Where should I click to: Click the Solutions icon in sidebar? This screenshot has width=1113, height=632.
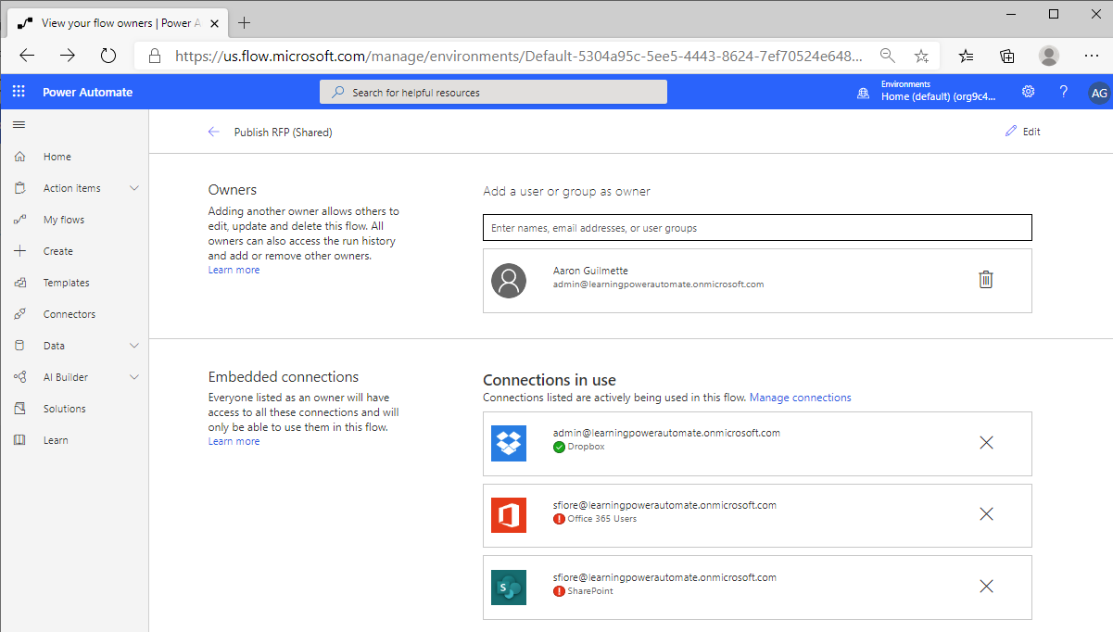pyautogui.click(x=20, y=409)
